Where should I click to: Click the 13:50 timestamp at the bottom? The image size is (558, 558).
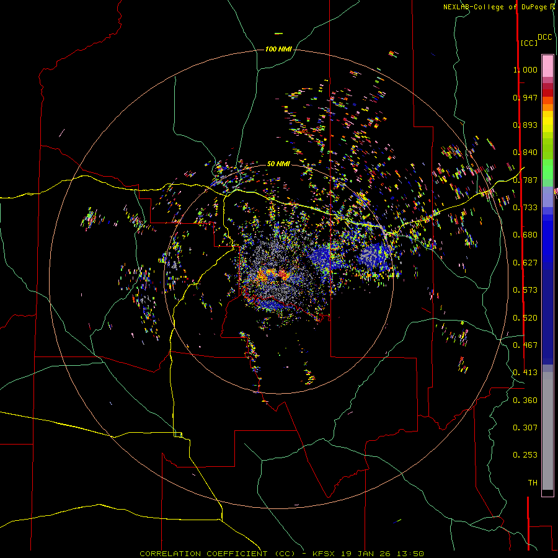[x=410, y=554]
